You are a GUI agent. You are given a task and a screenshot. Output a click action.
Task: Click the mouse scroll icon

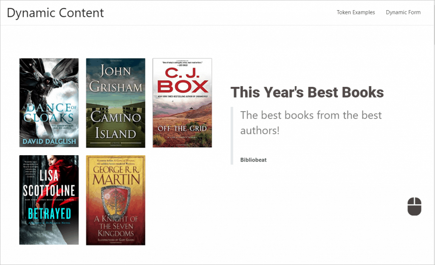[414, 206]
